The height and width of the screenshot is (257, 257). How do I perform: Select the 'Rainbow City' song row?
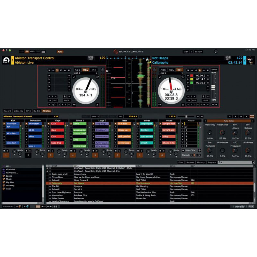(x=150, y=195)
